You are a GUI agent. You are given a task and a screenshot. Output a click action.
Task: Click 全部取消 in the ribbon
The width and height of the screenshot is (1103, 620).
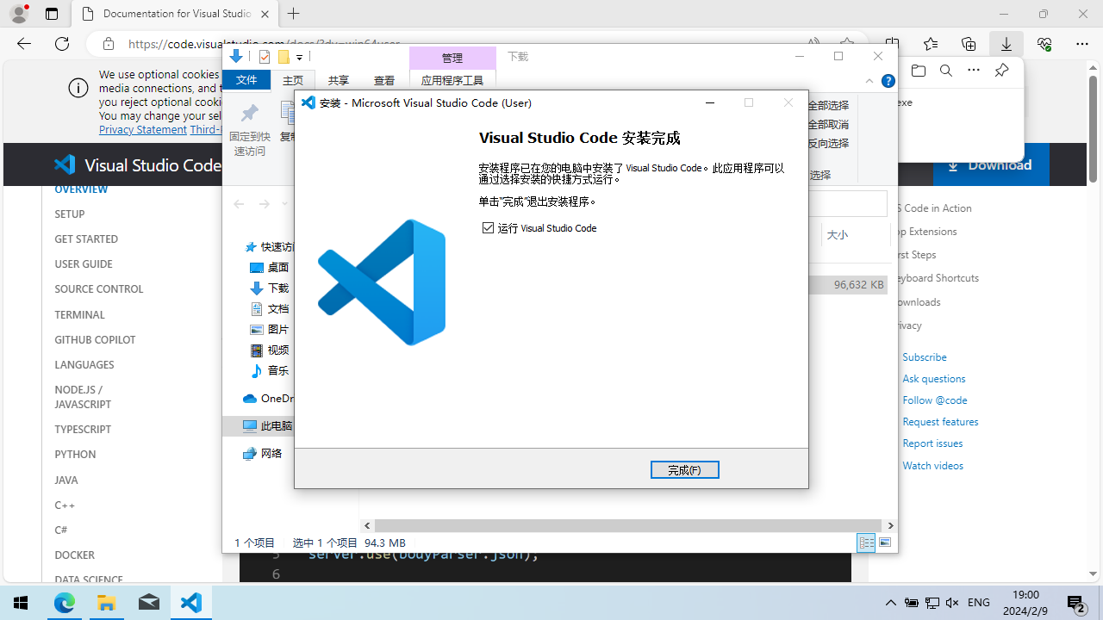(x=829, y=124)
